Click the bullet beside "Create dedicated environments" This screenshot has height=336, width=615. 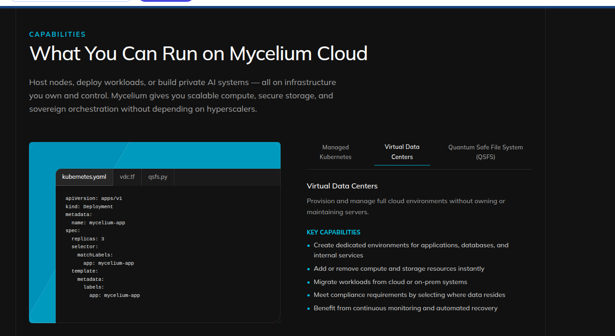(309, 246)
